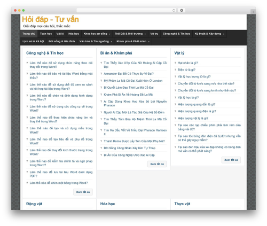Open the Vũ trụ menu item
Screen dimensions: 267x226
pyautogui.click(x=154, y=34)
